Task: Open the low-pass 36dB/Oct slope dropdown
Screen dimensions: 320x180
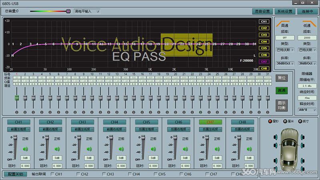Action: (x=307, y=63)
